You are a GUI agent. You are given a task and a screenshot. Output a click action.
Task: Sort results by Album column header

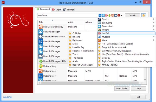coord(91,22)
